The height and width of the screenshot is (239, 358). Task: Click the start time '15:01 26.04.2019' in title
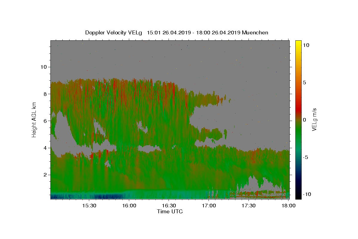(x=169, y=33)
